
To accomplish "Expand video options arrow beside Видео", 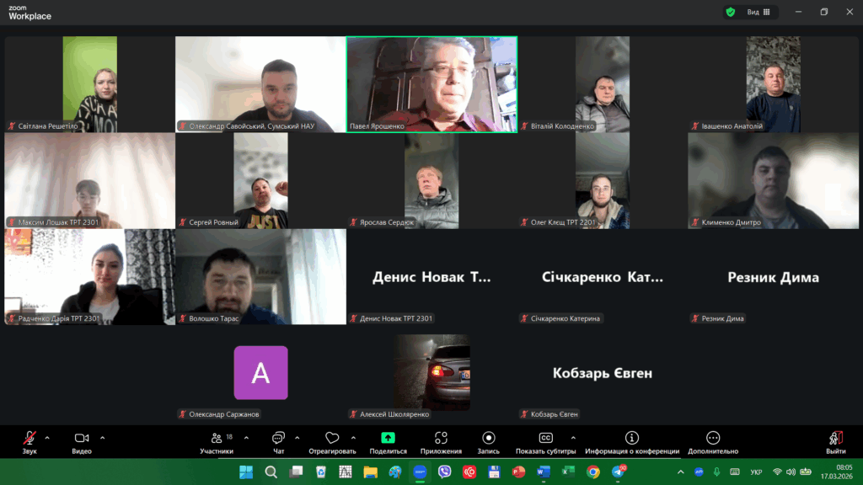I will (103, 438).
